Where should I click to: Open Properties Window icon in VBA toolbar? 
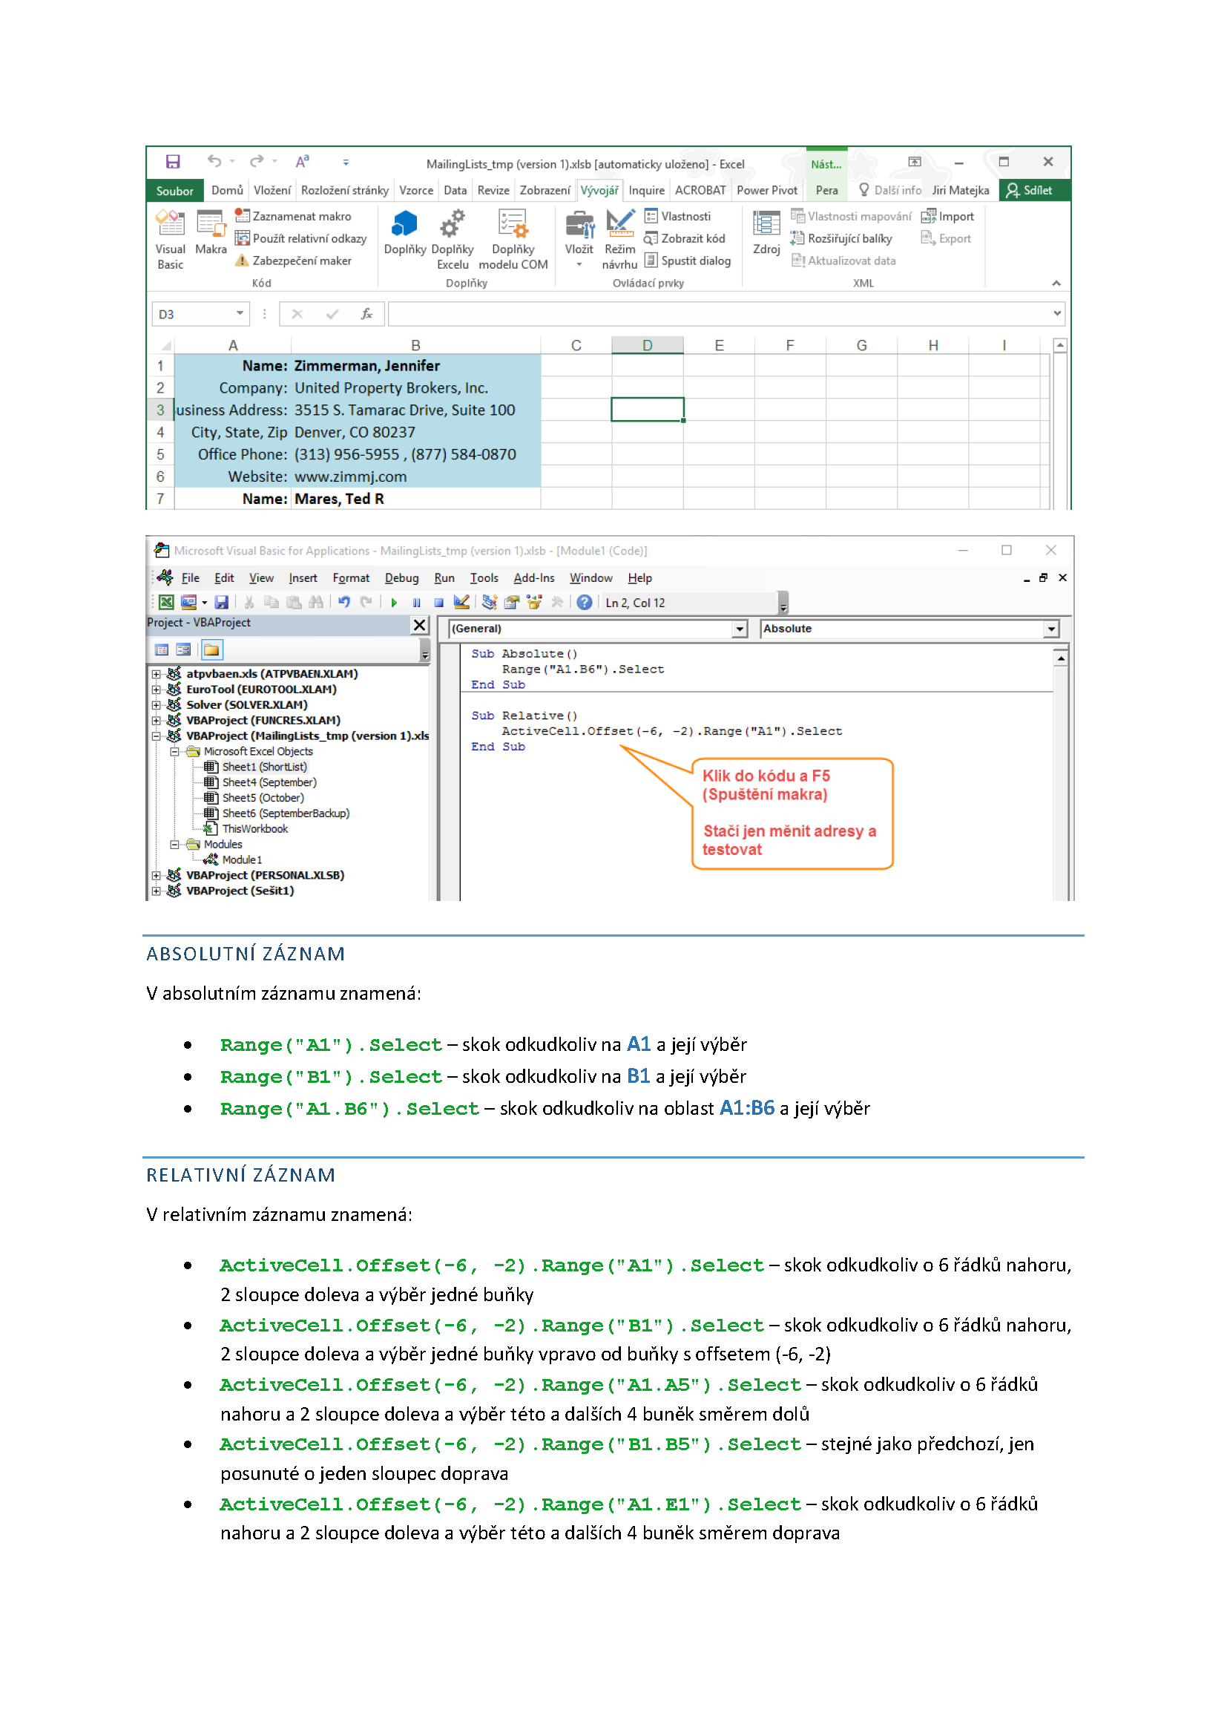pyautogui.click(x=513, y=603)
